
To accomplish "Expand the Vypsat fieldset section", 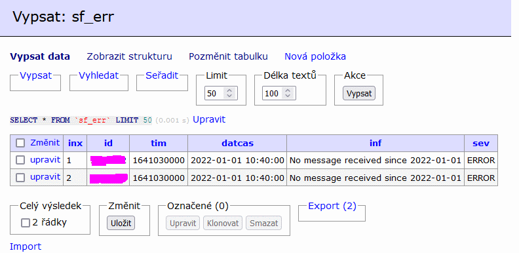I will [x=36, y=75].
